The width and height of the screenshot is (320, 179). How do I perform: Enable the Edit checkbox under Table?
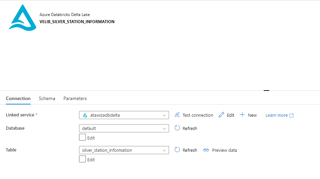pos(82,159)
